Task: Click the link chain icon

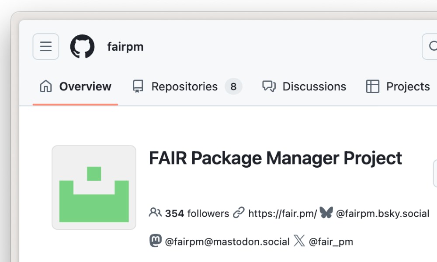Action: 239,213
